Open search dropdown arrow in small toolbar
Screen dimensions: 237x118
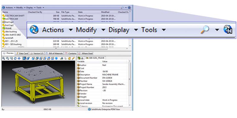[126, 8]
